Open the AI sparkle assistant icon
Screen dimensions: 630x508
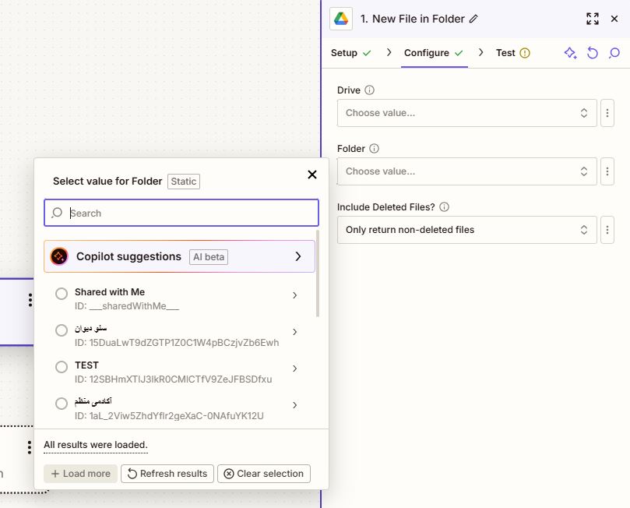click(571, 53)
